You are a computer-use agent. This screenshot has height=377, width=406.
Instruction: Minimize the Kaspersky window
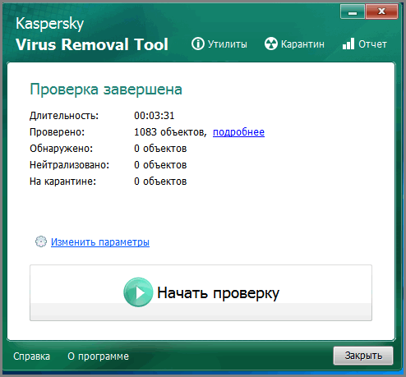353,11
